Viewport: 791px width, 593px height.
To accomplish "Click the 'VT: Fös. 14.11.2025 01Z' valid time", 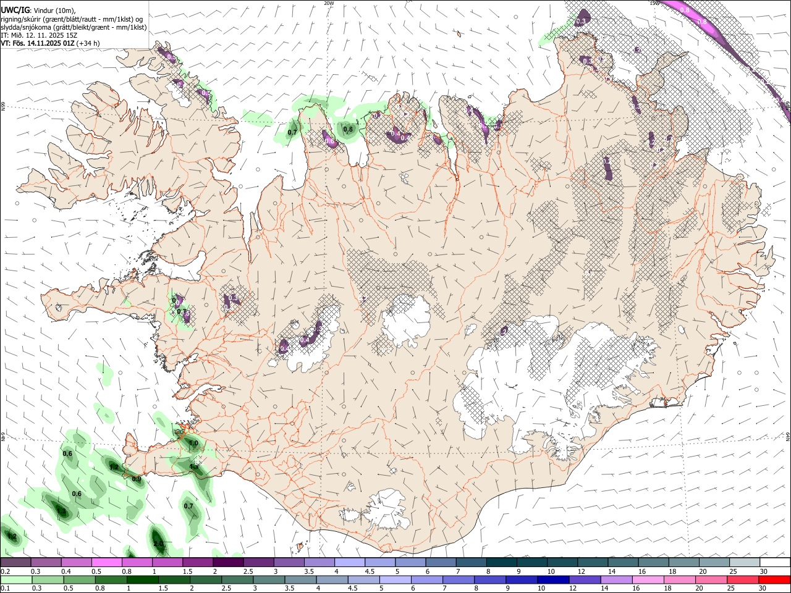I will (38, 43).
